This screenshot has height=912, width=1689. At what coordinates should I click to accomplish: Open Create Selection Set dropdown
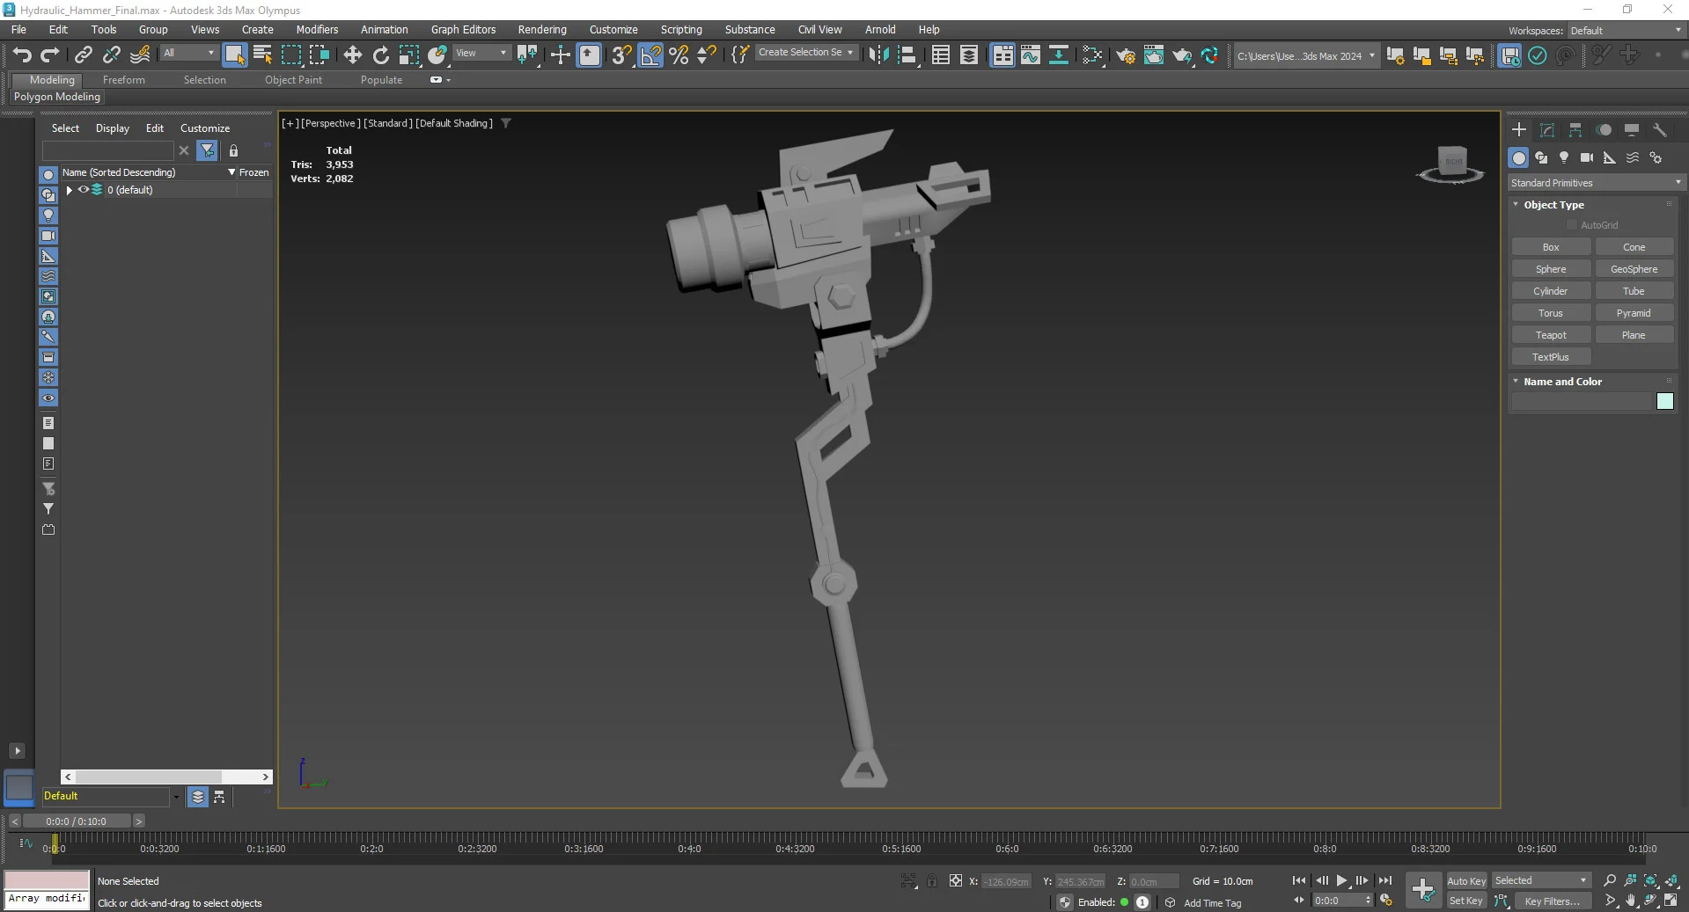(x=806, y=53)
